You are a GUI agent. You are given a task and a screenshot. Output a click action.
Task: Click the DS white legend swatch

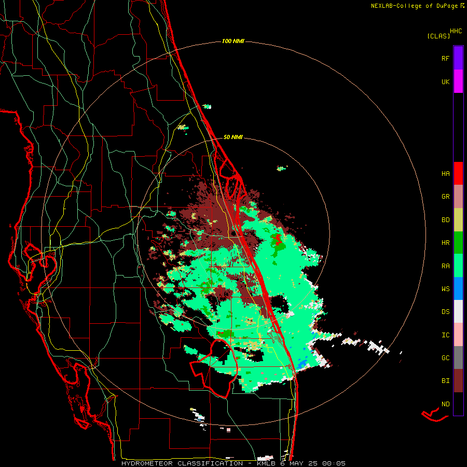458,311
